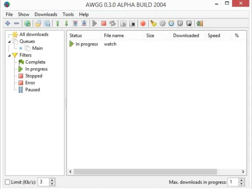Screen dimensions: 252x189
Task: Sort by the Downloaded column header
Action: [188, 36]
